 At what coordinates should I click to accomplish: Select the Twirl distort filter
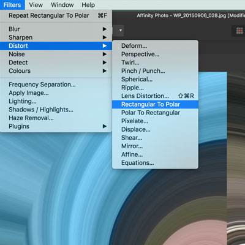coord(155,62)
